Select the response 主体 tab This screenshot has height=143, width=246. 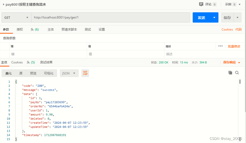pos(4,62)
